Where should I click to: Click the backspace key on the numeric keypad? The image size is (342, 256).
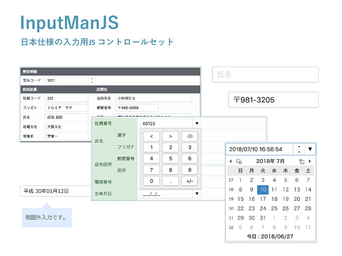[x=190, y=136]
